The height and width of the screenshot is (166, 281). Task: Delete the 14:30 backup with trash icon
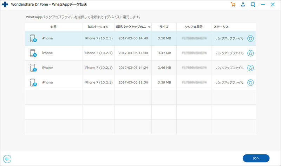[x=250, y=53]
